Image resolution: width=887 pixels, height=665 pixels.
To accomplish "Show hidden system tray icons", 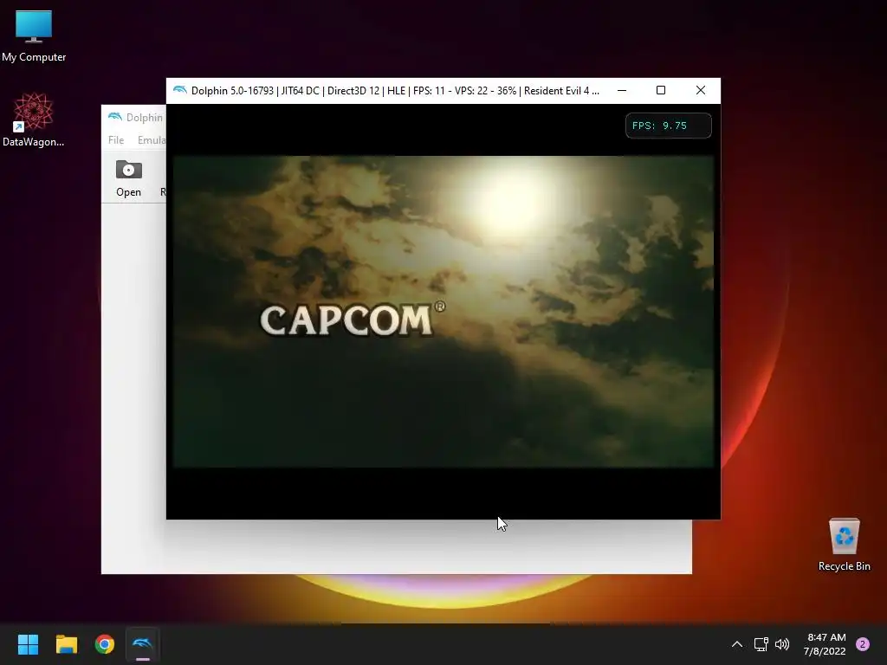I will pyautogui.click(x=736, y=644).
